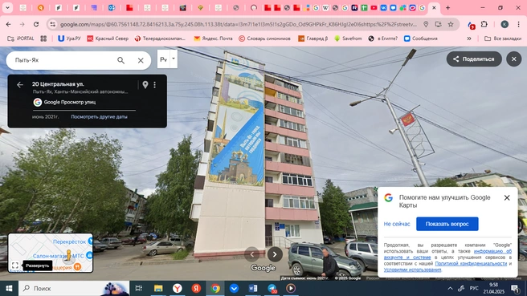The image size is (527, 296).
Task: Open the iPORTAL bookmark
Action: pos(21,39)
